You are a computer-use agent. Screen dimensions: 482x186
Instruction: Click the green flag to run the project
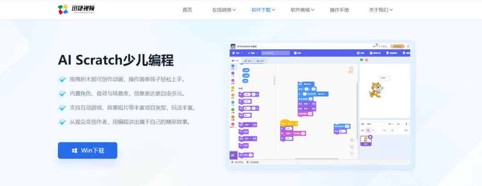[362, 60]
